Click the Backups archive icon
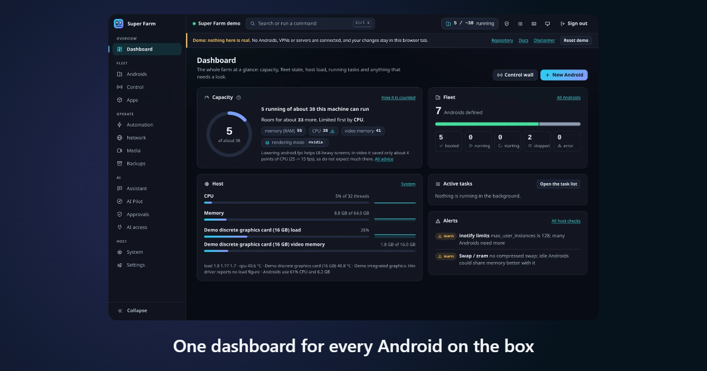 tap(120, 164)
